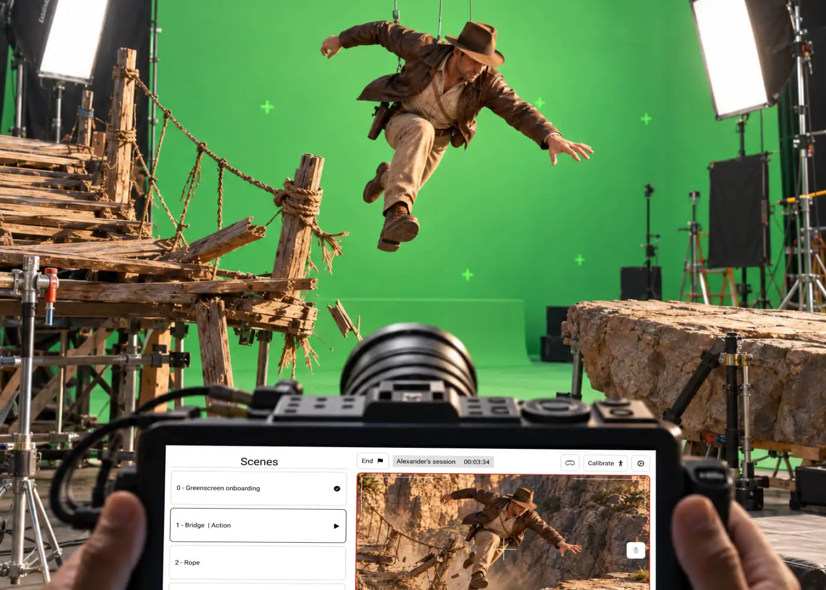Click the person icon inside Calibrate
This screenshot has width=826, height=590.
[x=621, y=463]
